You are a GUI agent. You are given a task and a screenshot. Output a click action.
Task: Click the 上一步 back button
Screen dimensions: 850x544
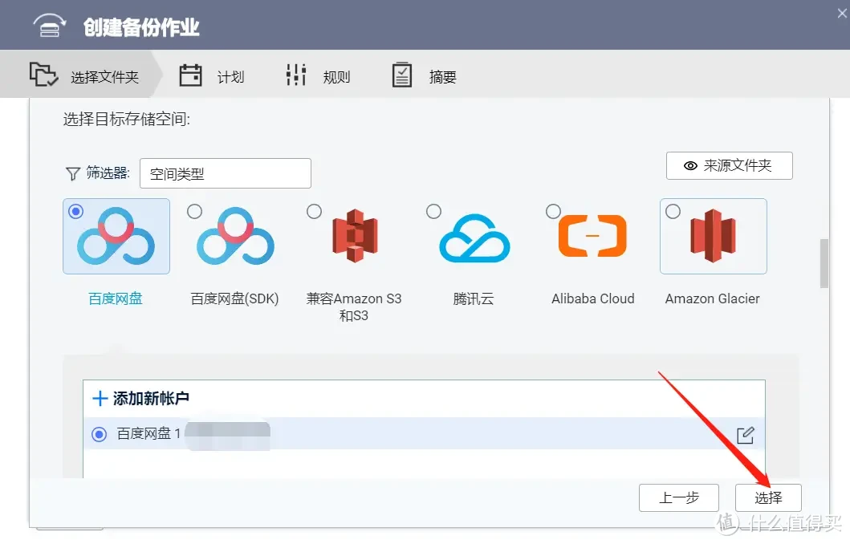[x=678, y=497]
